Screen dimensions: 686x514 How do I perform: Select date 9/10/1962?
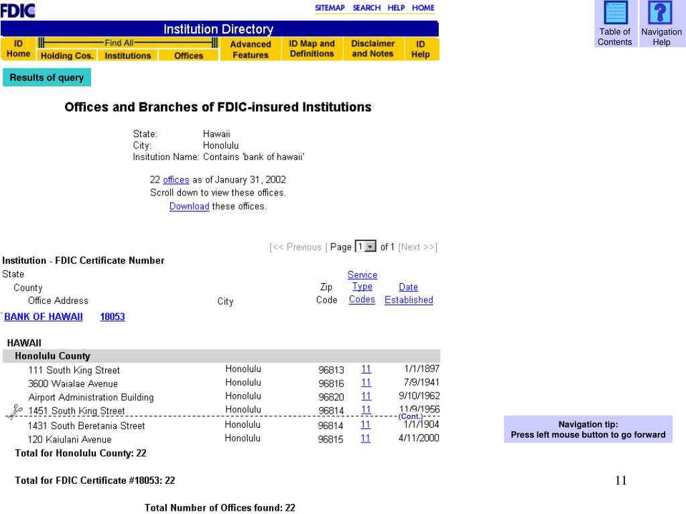coord(419,396)
